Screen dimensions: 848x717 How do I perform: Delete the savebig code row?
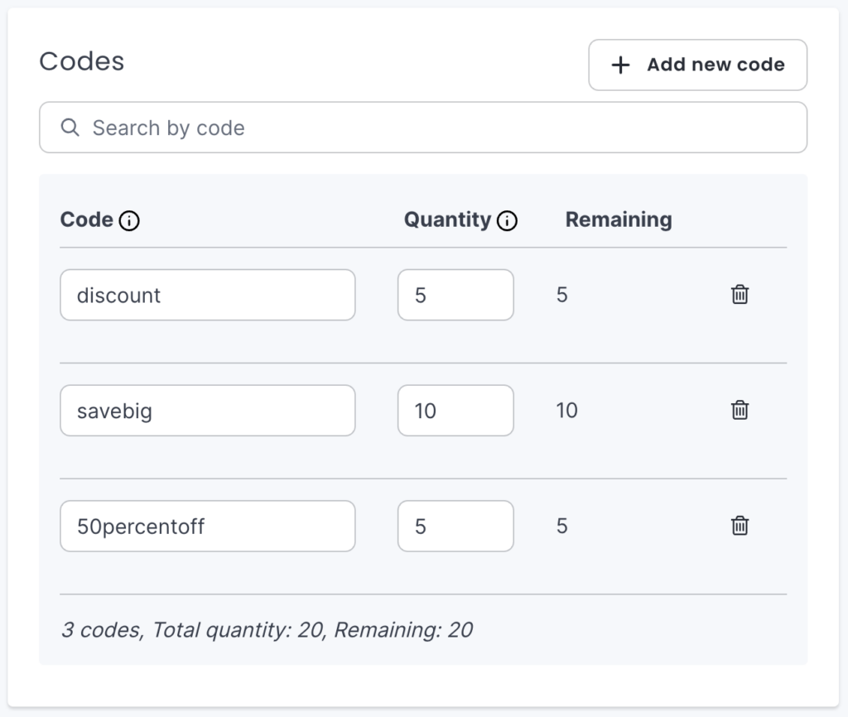point(740,410)
